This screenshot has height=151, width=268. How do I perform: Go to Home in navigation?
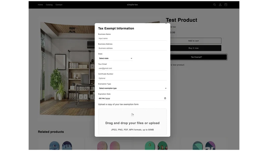coord(40,5)
